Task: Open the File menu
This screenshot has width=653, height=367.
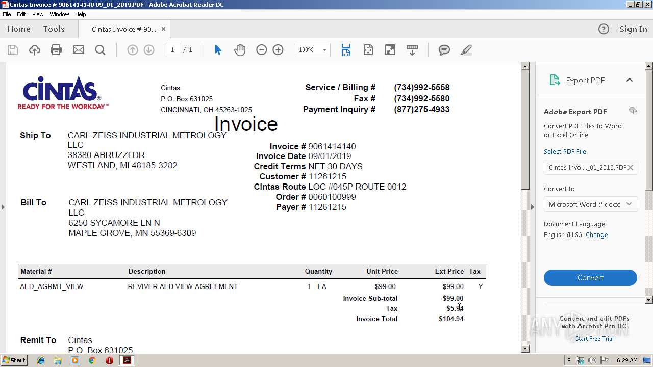Action: tap(7, 14)
